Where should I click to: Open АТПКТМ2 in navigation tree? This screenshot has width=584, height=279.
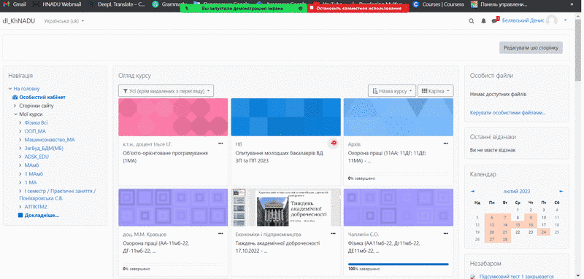36,207
